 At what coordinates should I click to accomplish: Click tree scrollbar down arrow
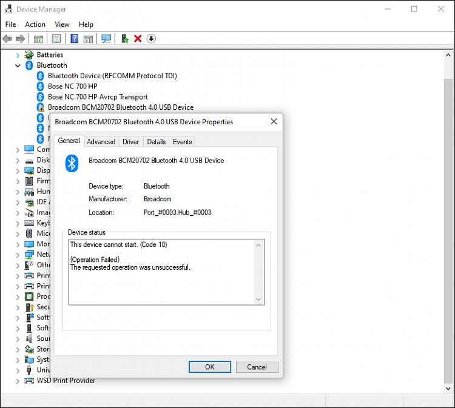pos(448,388)
